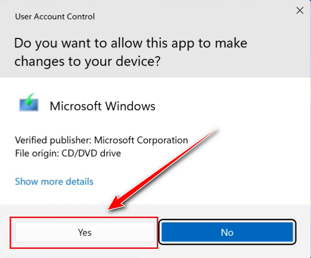
Task: Click Yes to allow the app
Action: [x=85, y=232]
